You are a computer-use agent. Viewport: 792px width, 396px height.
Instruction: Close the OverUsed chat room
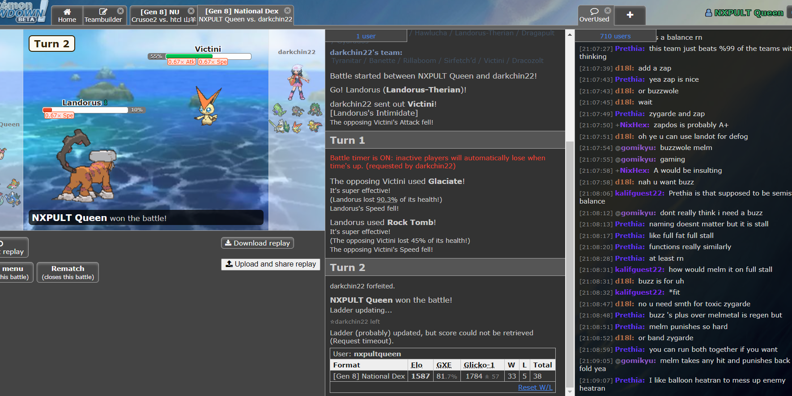coord(608,10)
